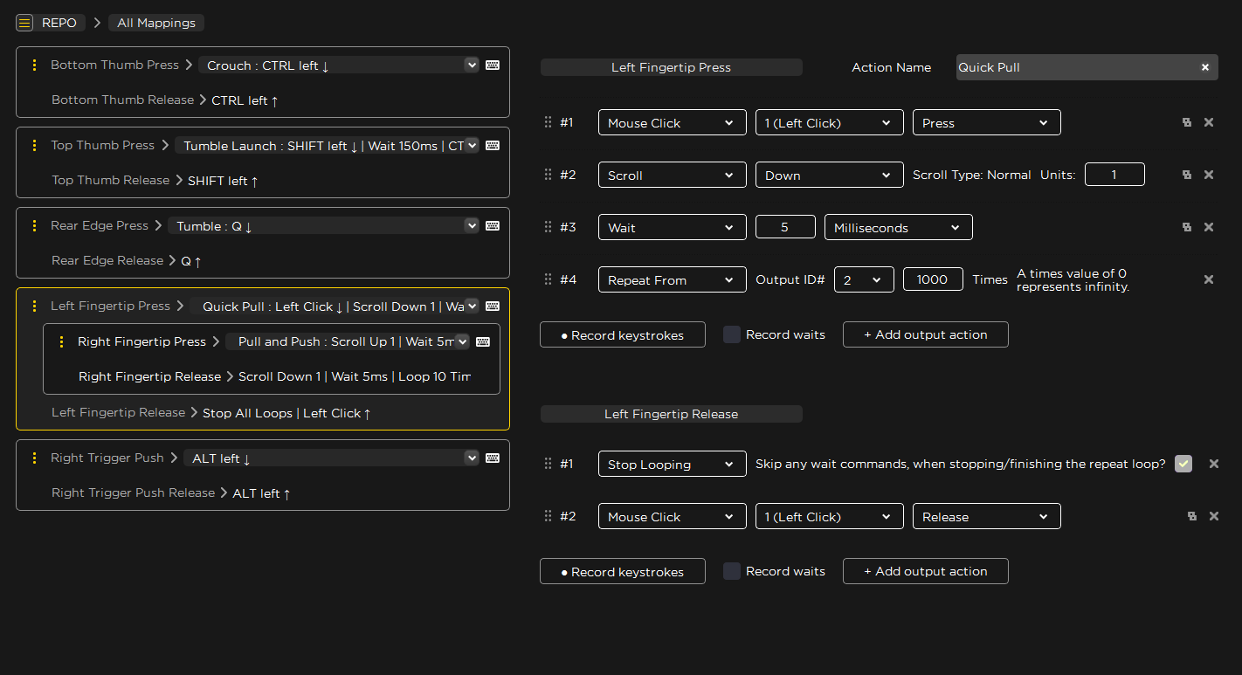
Task: Start Record keystrokes under Left Fingertip Release
Action: coord(623,571)
